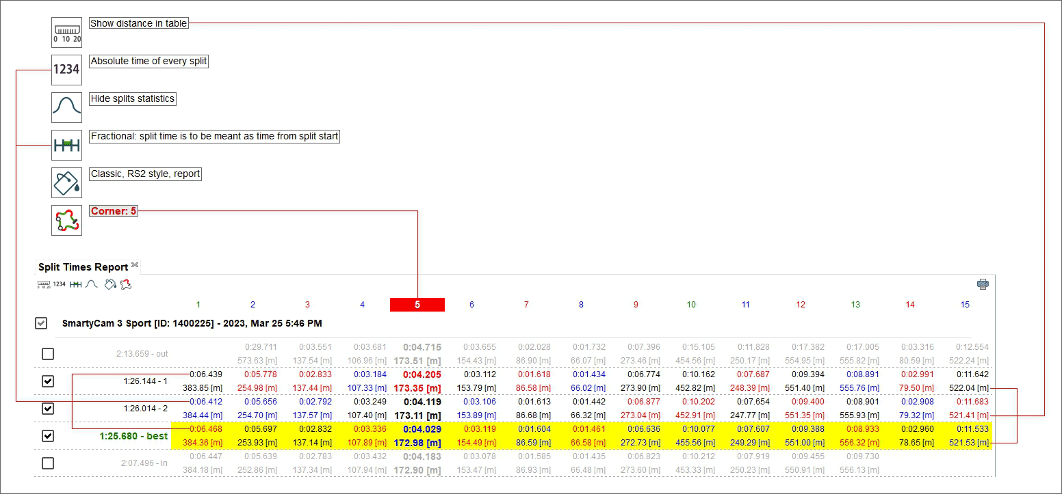The height and width of the screenshot is (494, 1062).
Task: Select split column header 12
Action: tap(801, 305)
